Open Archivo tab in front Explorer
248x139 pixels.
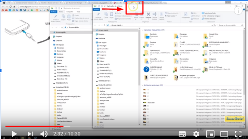pos(96,10)
